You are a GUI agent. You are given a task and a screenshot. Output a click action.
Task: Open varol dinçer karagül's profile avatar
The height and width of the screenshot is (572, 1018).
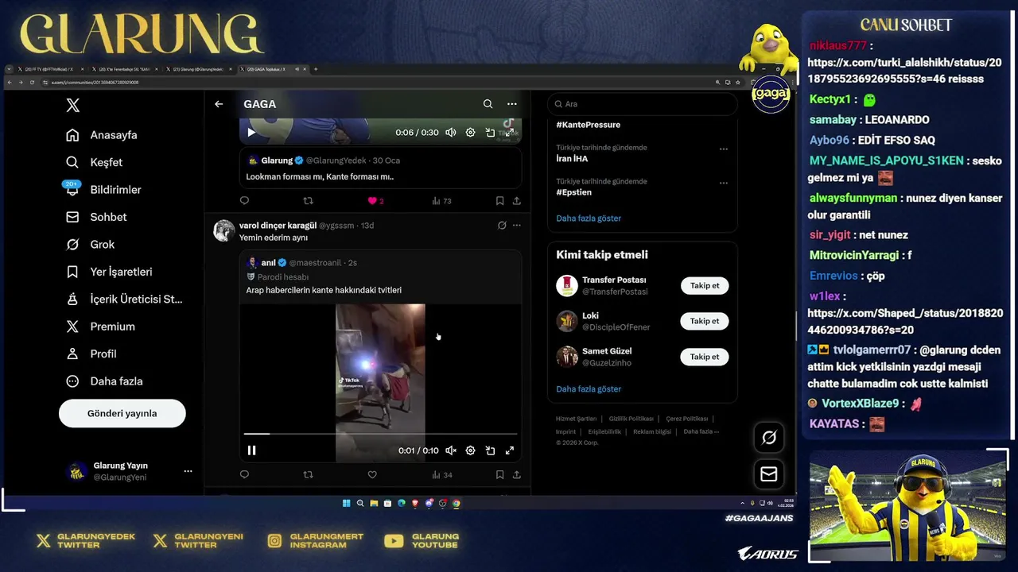point(224,230)
